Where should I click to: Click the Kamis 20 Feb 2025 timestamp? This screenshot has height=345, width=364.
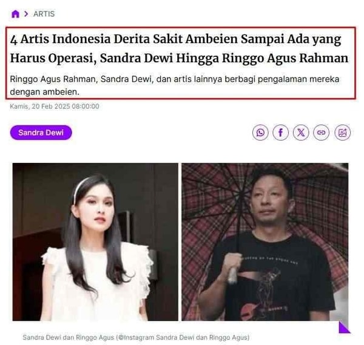coord(55,107)
